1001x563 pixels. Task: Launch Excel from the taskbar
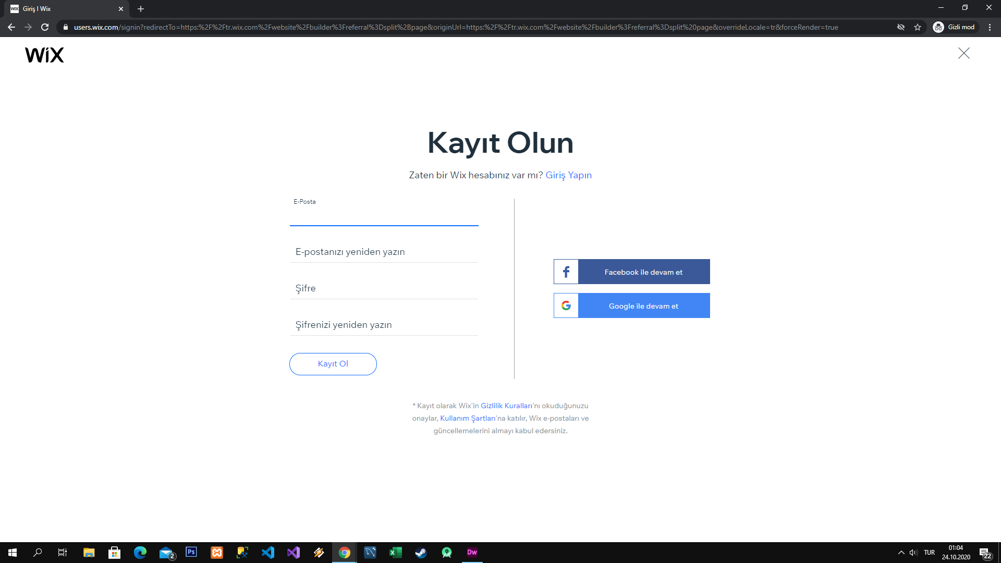point(396,553)
